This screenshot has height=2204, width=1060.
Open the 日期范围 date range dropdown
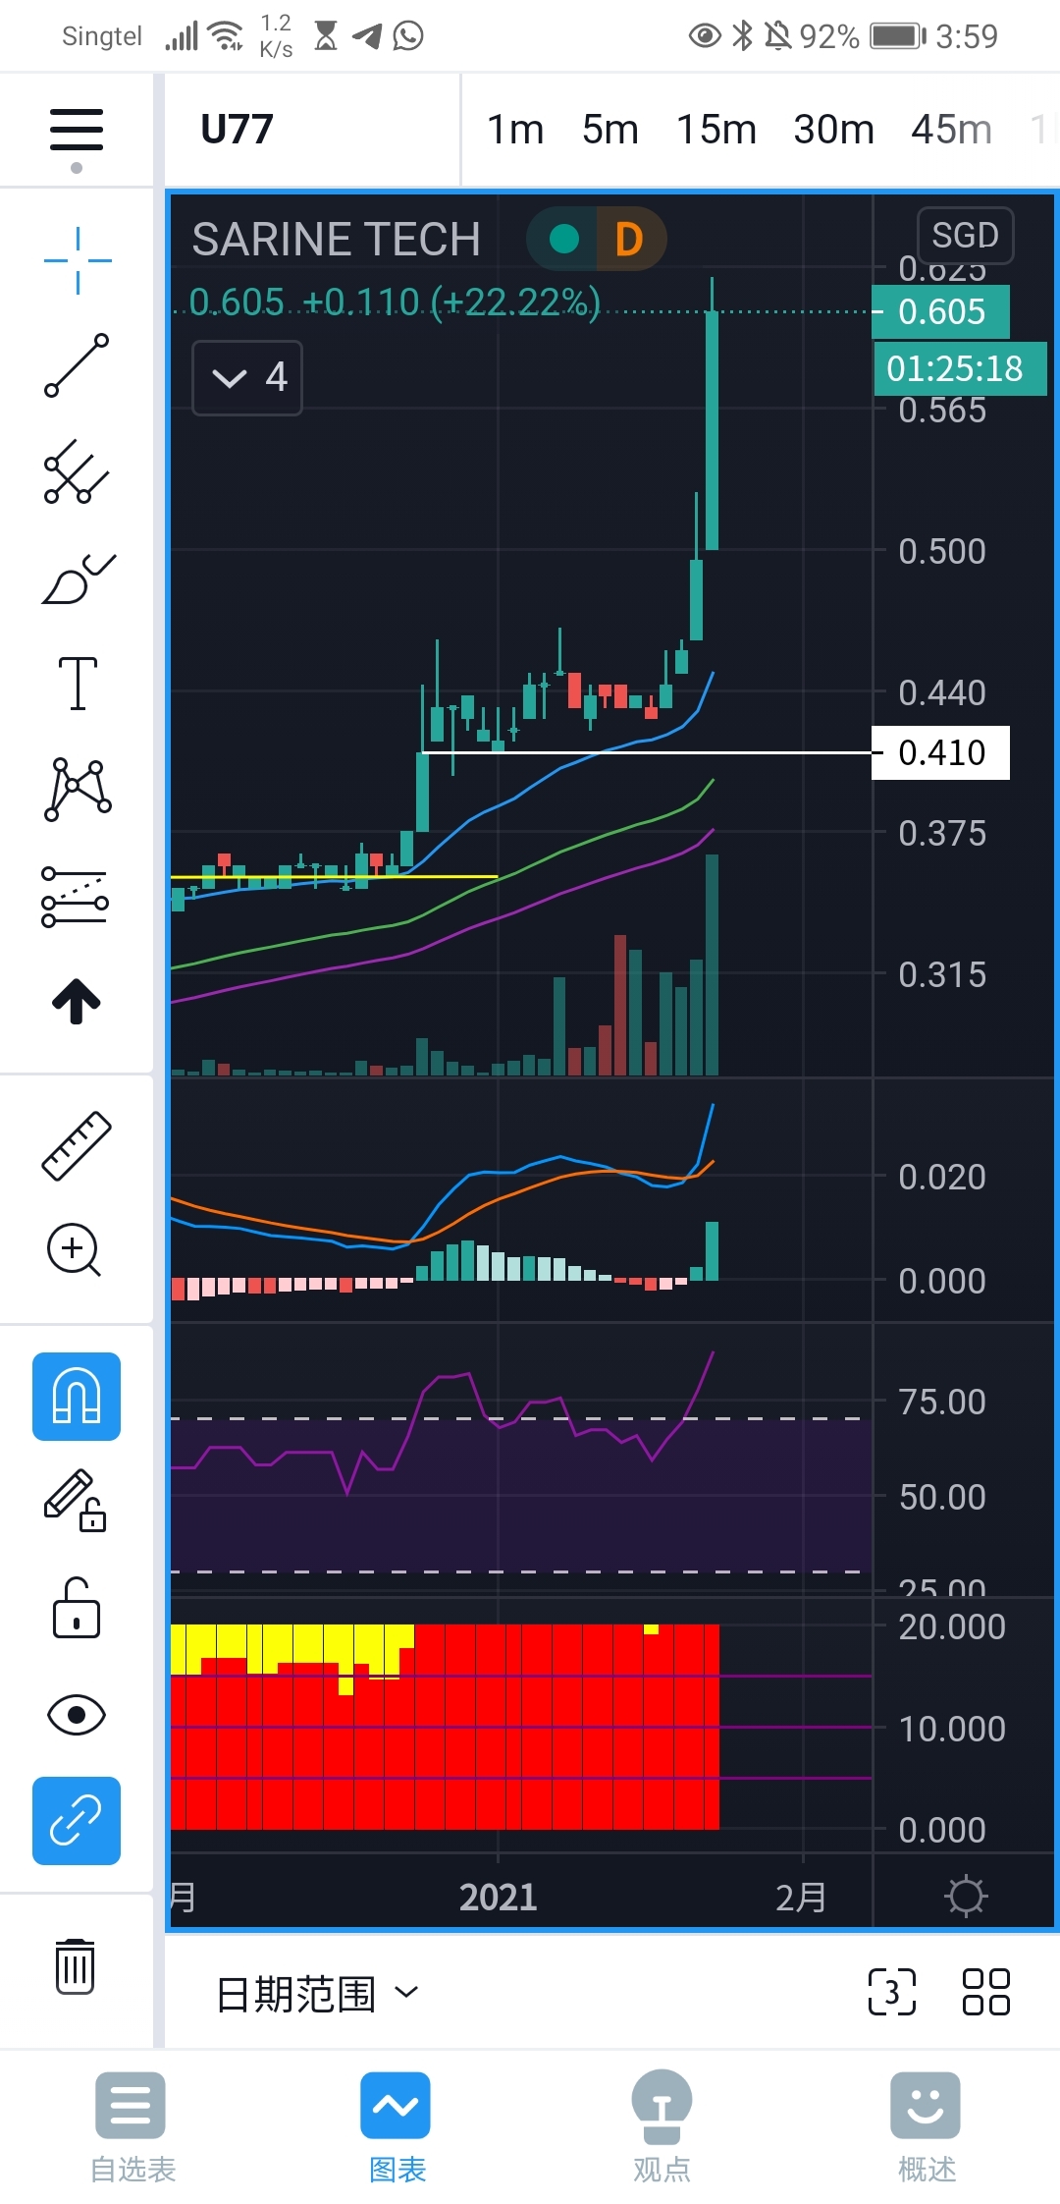pos(316,1993)
